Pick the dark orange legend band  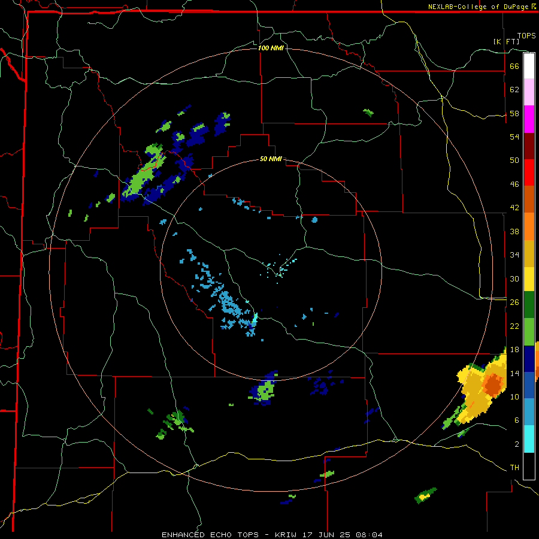529,199
